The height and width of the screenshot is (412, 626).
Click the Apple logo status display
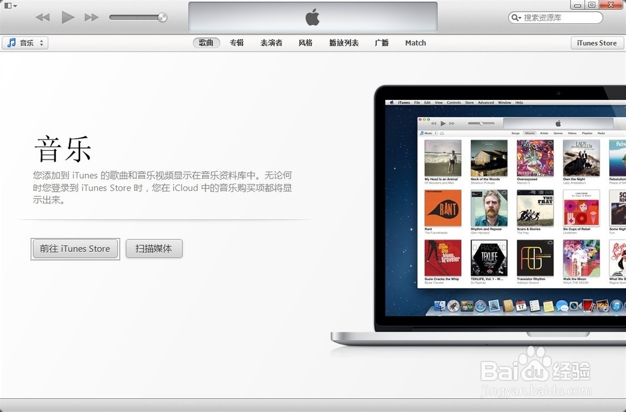point(312,18)
